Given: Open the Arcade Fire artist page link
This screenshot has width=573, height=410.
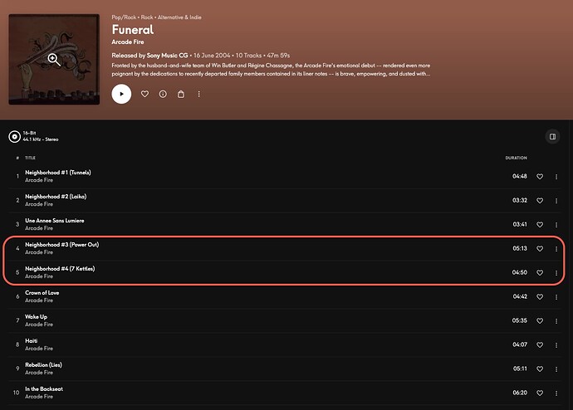Looking at the screenshot, I should 128,42.
